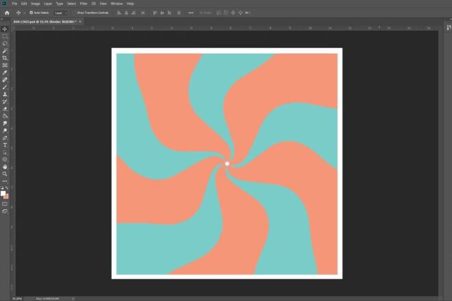The width and height of the screenshot is (452, 301).
Task: Align vertical centers of layers
Action: click(162, 13)
